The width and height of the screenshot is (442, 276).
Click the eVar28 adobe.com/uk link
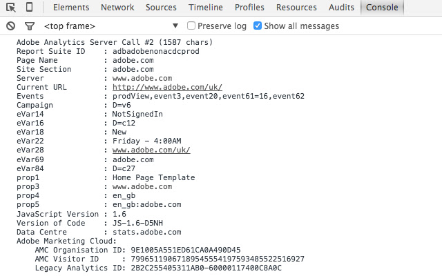151,150
